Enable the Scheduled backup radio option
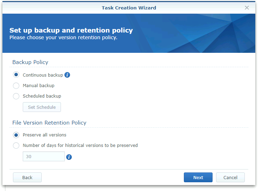Screen dimensions: 263x191 [16, 96]
